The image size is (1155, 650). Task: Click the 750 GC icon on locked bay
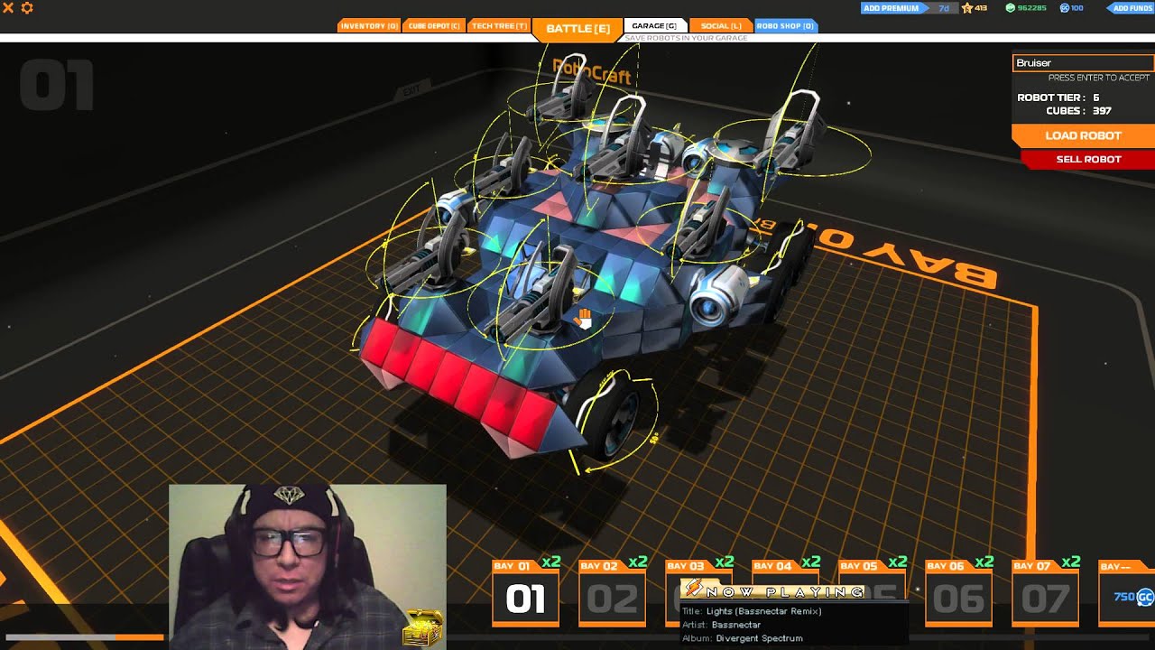coord(1144,597)
